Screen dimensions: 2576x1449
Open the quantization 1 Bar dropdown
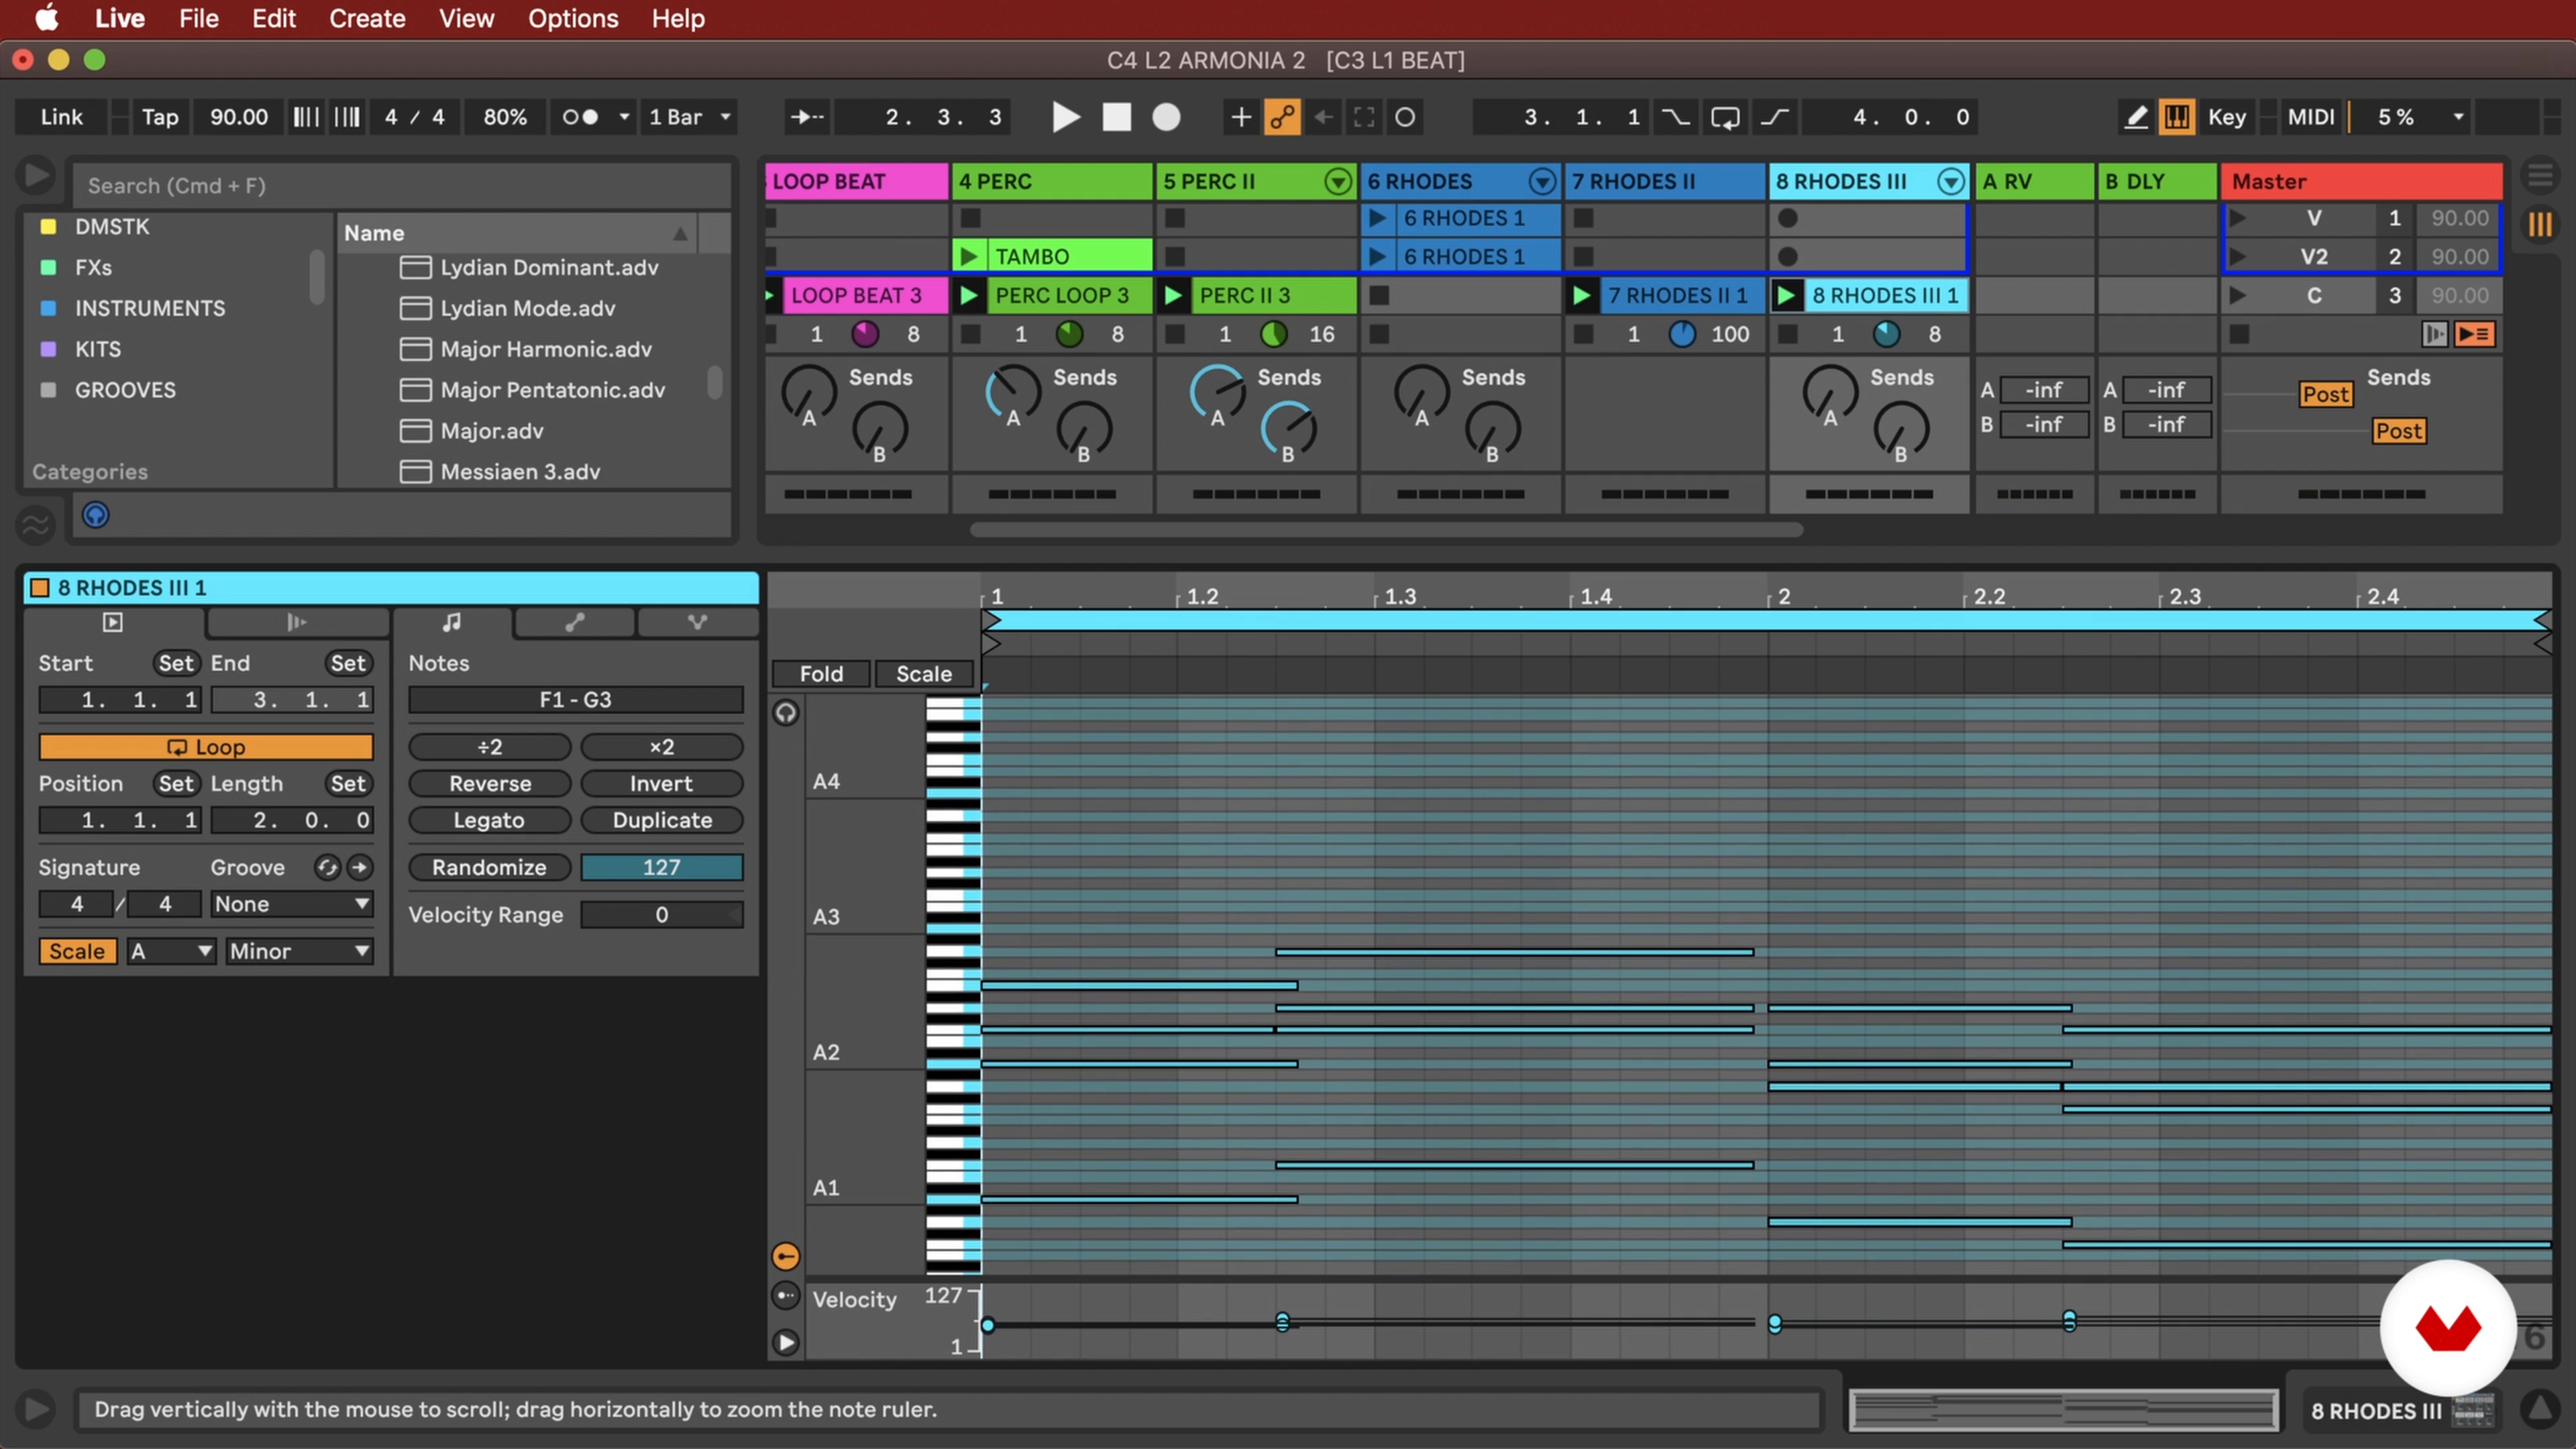[x=690, y=117]
